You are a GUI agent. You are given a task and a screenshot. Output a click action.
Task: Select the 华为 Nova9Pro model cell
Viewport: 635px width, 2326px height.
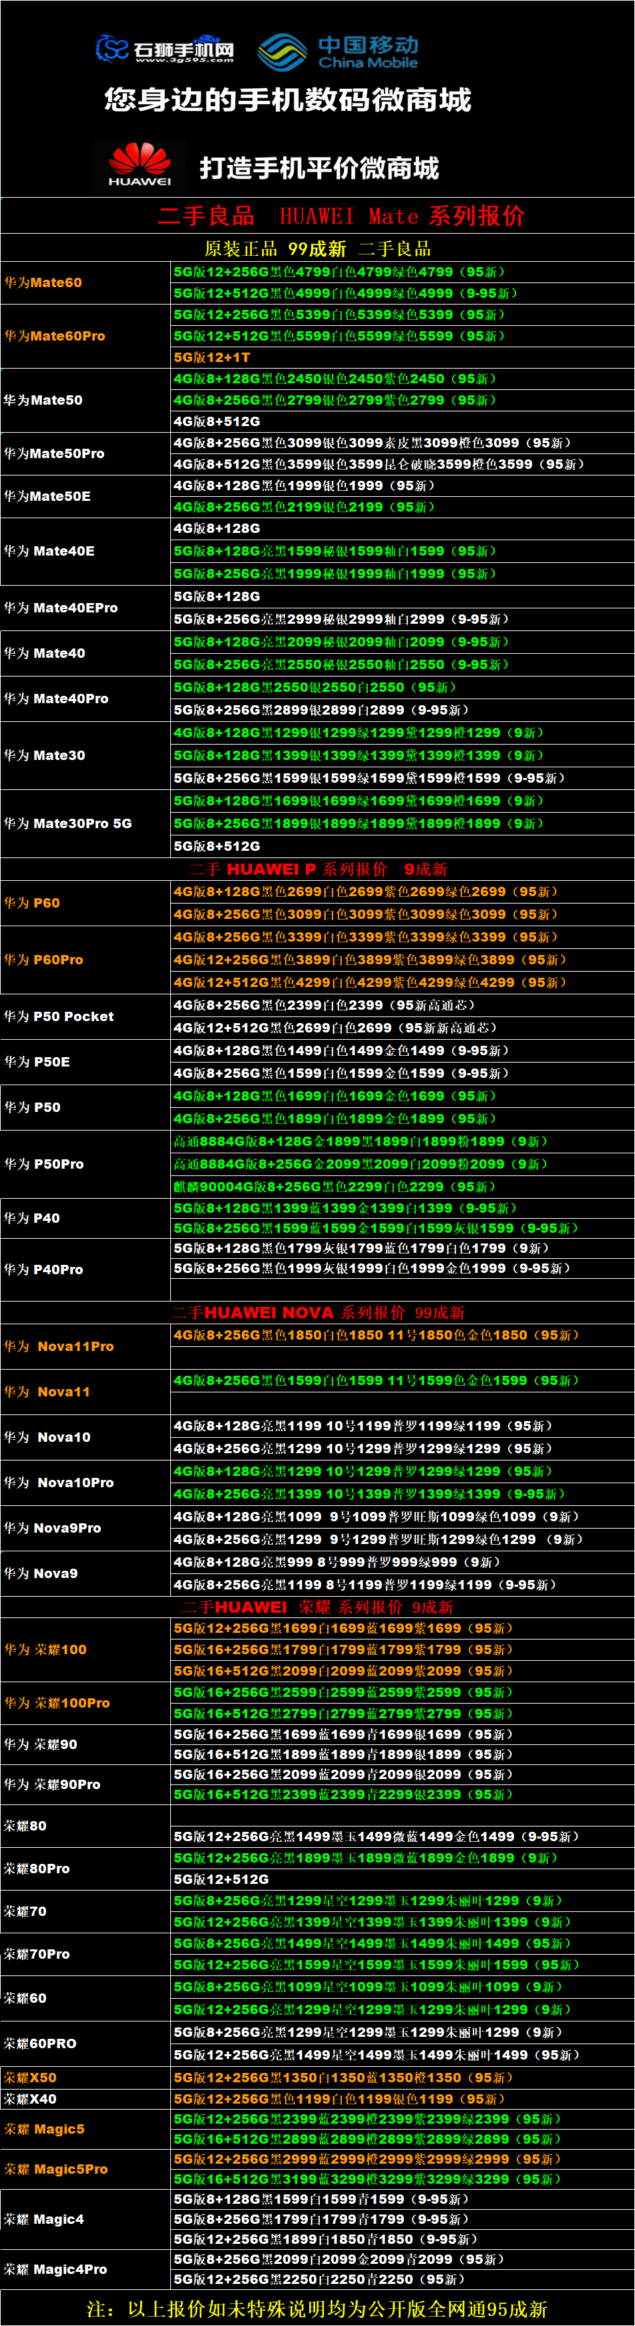click(86, 1528)
